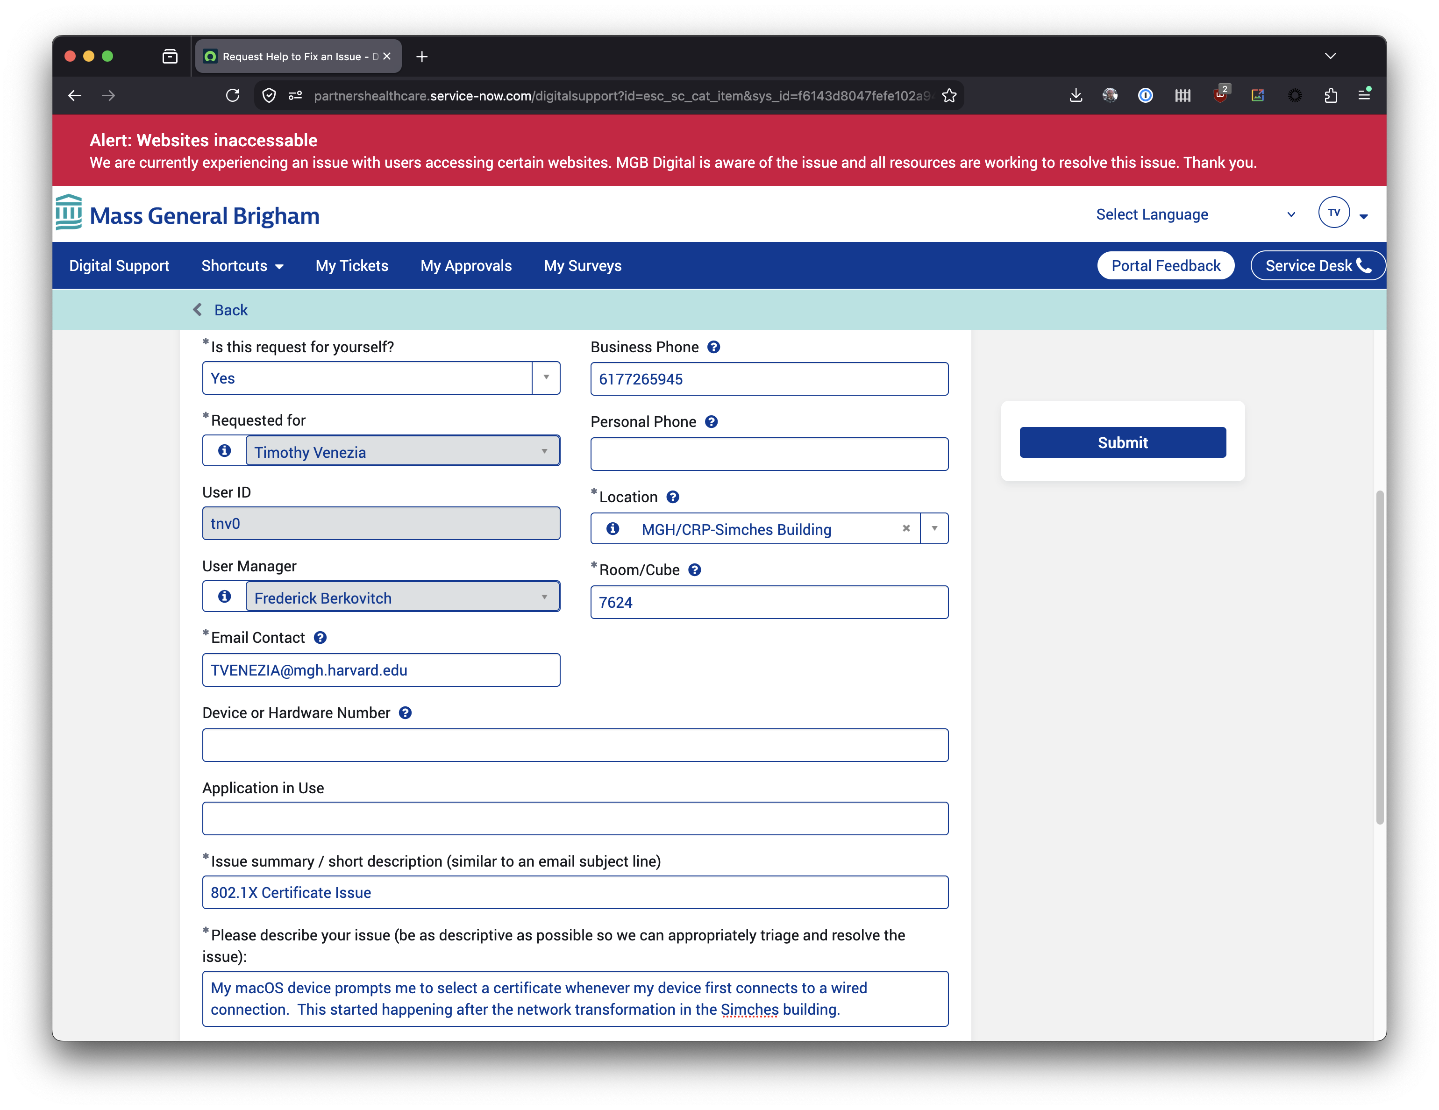Click the Personal Phone field
This screenshot has width=1439, height=1110.
(769, 454)
